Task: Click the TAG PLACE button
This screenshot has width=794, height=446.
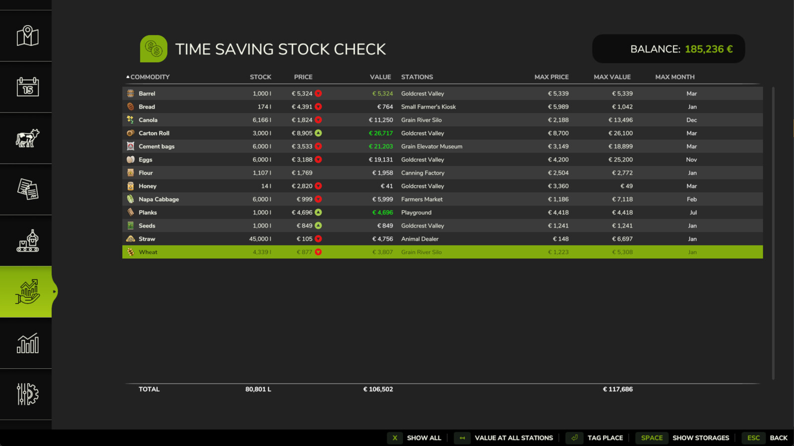Action: 605,438
